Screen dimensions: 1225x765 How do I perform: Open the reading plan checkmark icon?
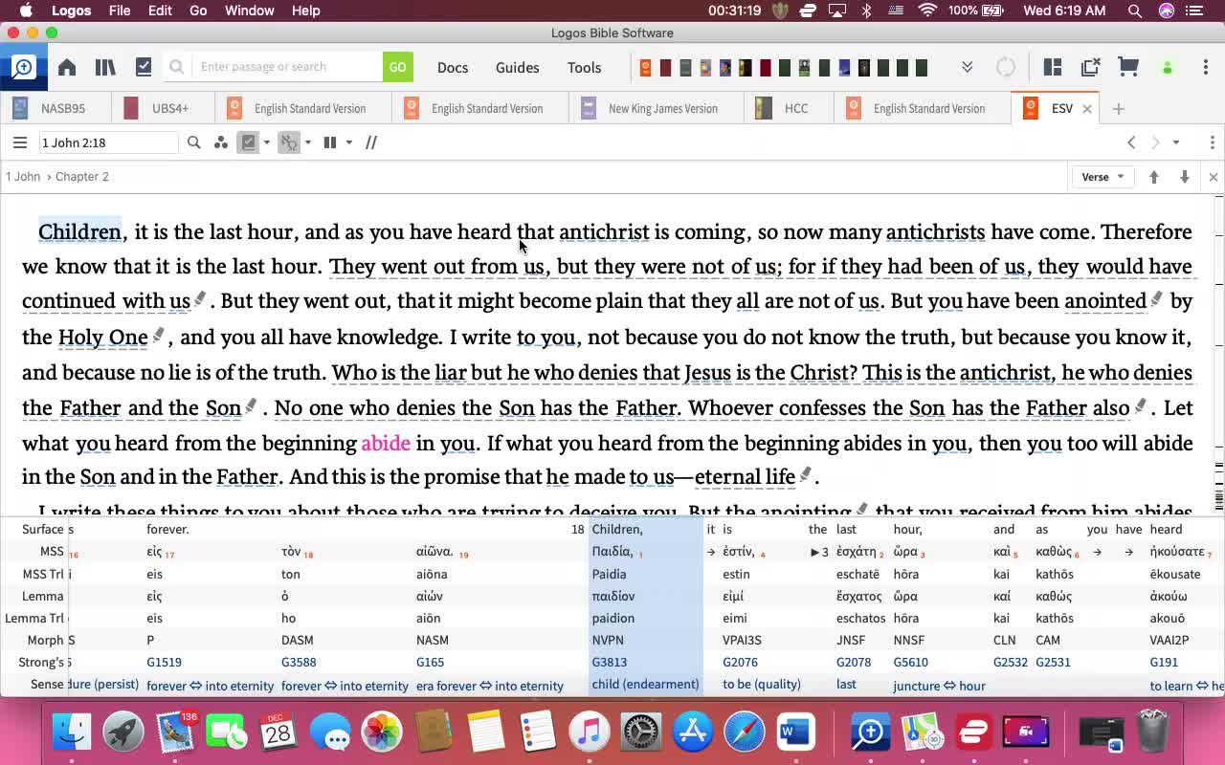click(144, 67)
